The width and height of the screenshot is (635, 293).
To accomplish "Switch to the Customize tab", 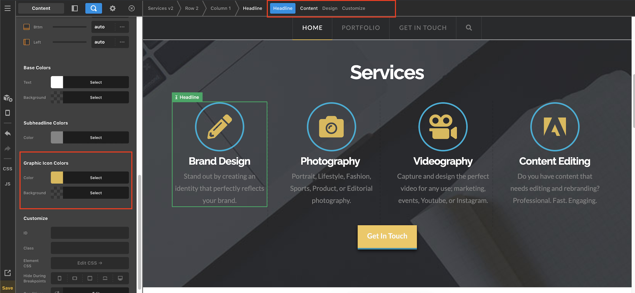I will tap(353, 8).
